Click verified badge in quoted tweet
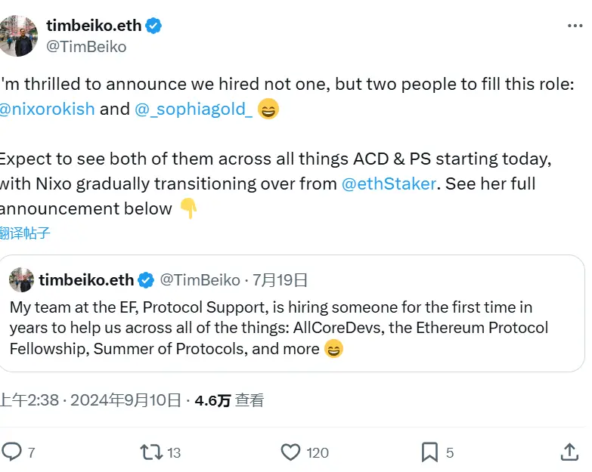The height and width of the screenshot is (472, 592). coord(146,280)
